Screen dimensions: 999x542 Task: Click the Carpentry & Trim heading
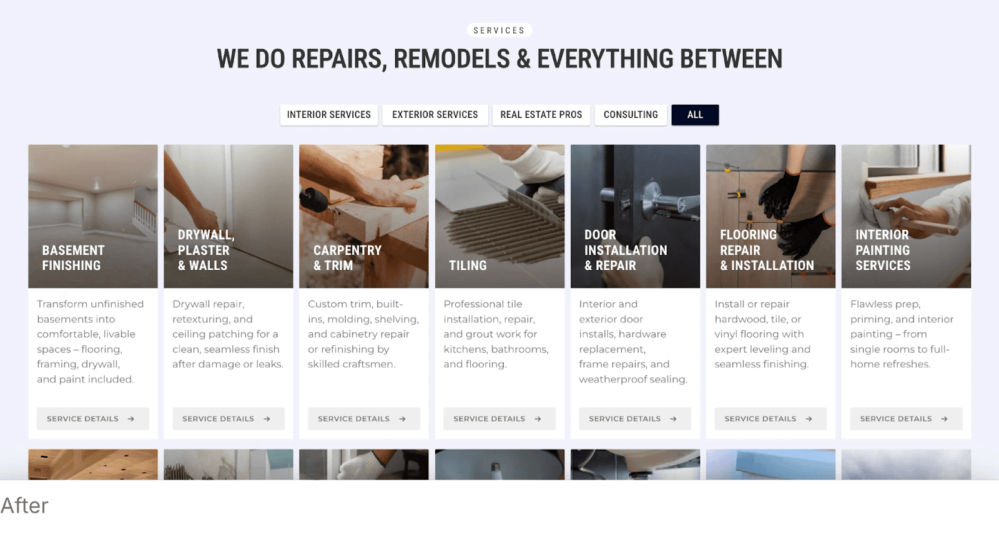(347, 258)
